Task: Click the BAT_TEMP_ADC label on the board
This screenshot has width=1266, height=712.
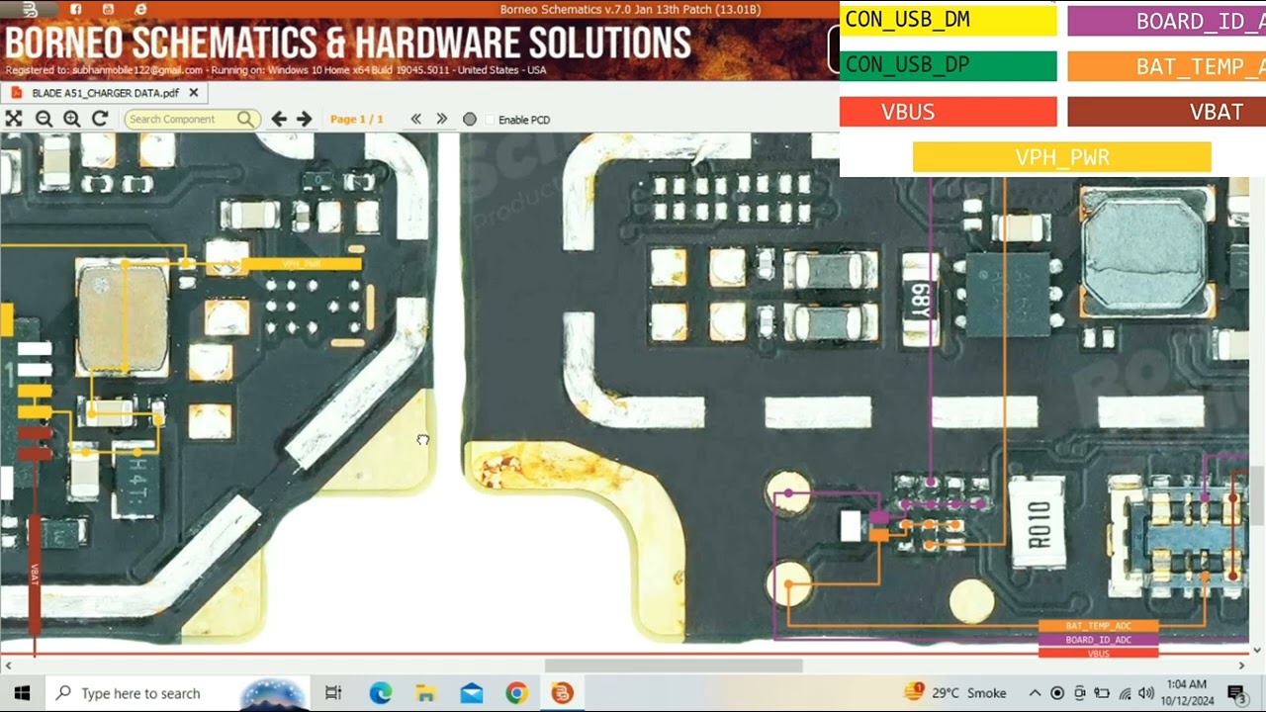Action: 1098,626
